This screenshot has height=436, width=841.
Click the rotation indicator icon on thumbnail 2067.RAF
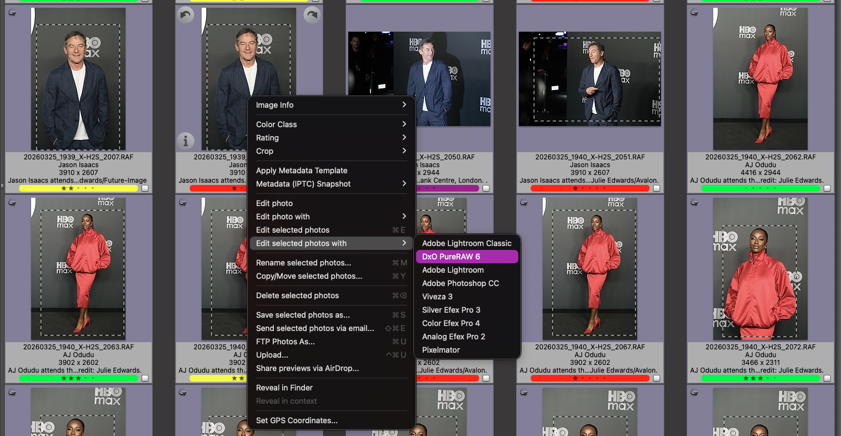tap(524, 203)
